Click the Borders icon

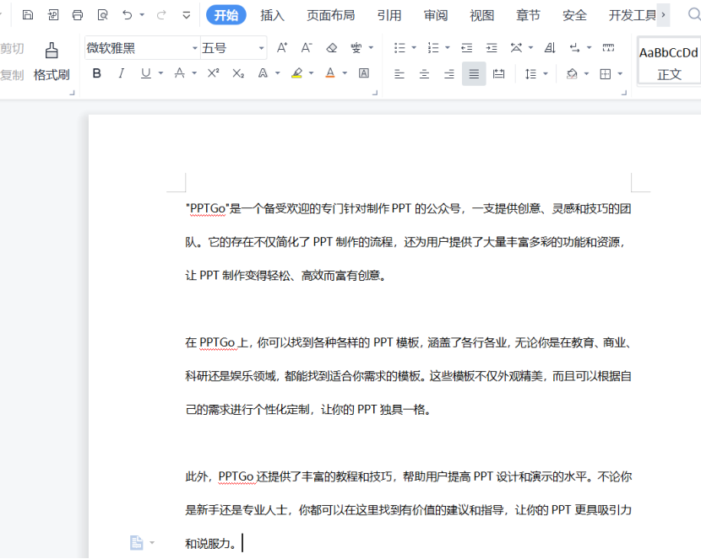606,73
